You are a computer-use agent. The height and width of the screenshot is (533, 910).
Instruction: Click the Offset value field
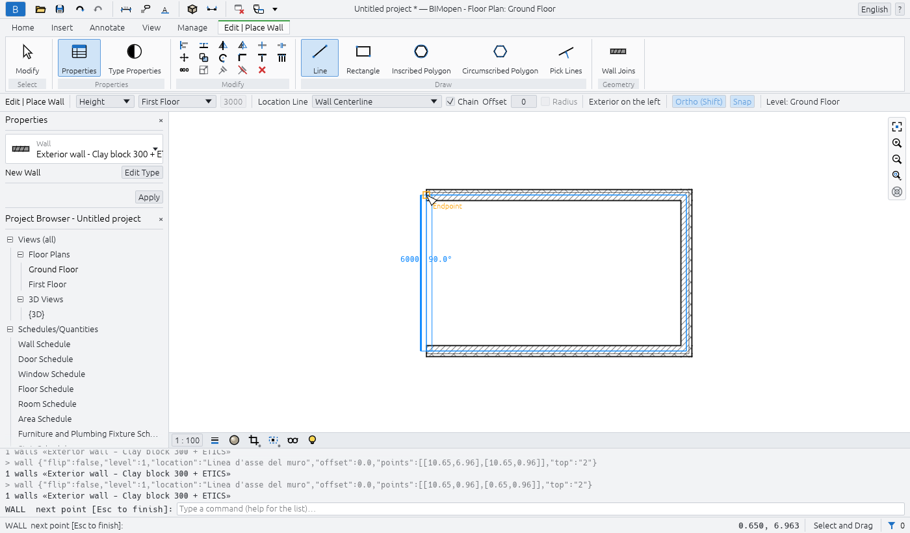pyautogui.click(x=524, y=101)
